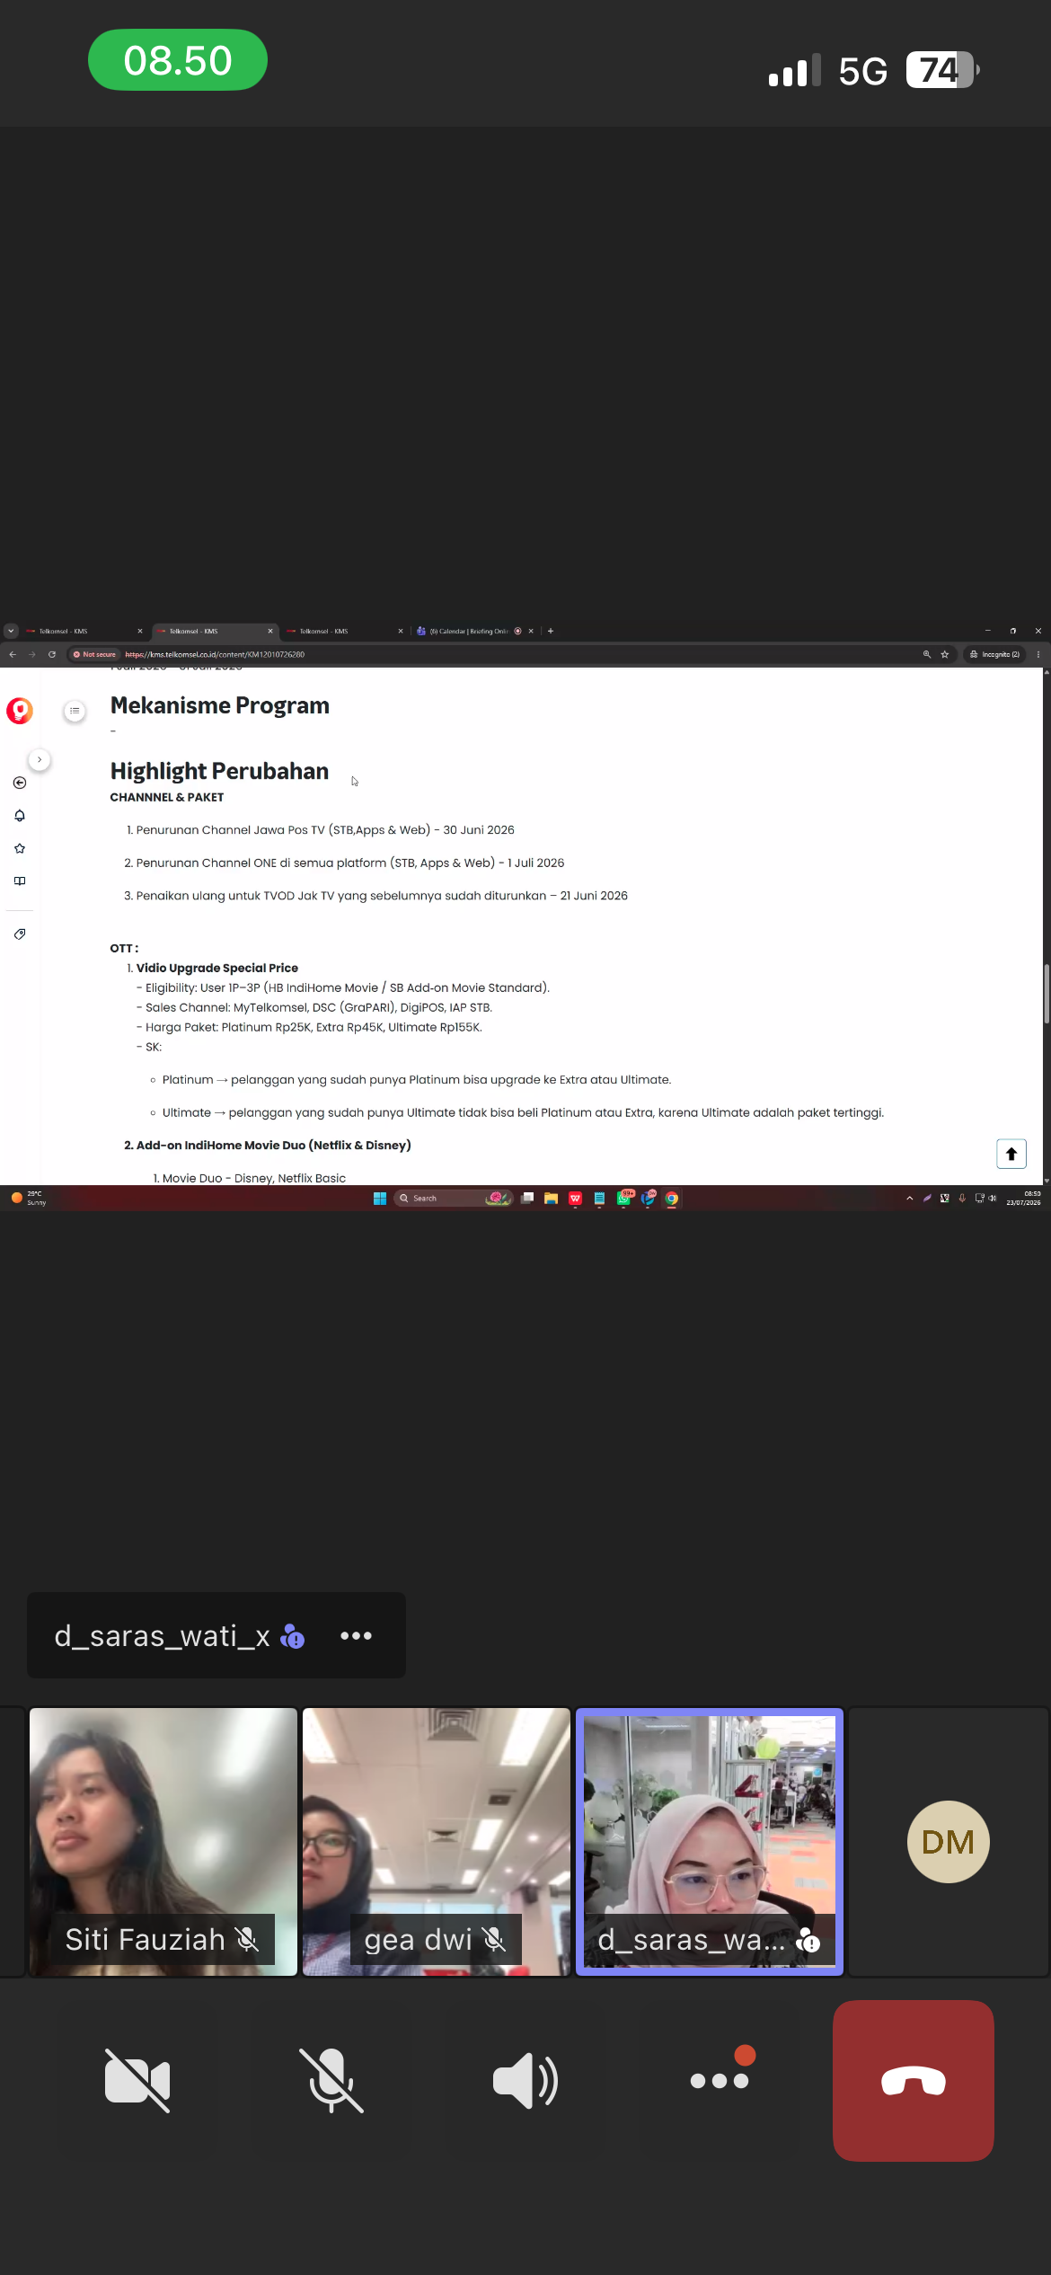The height and width of the screenshot is (2275, 1051).
Task: Click the browser back arrow
Action: click(x=13, y=654)
